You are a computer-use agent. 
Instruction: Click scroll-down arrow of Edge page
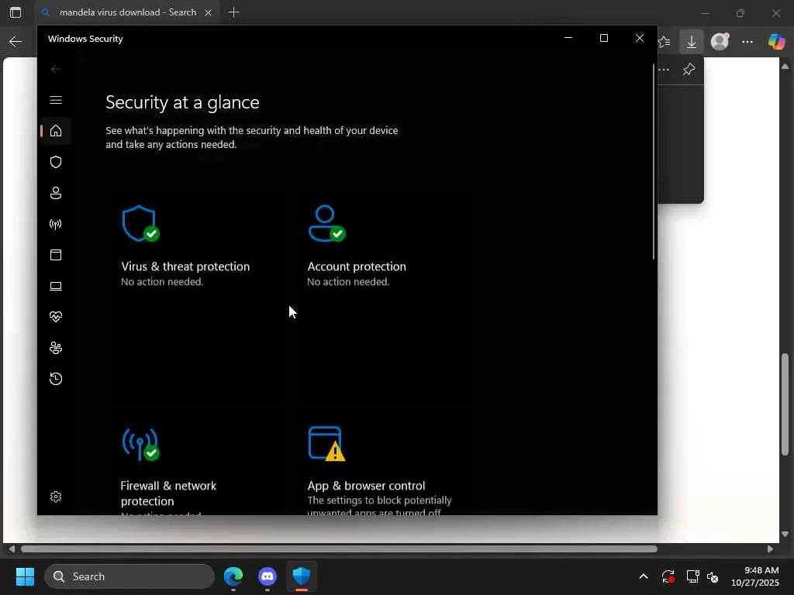click(785, 535)
